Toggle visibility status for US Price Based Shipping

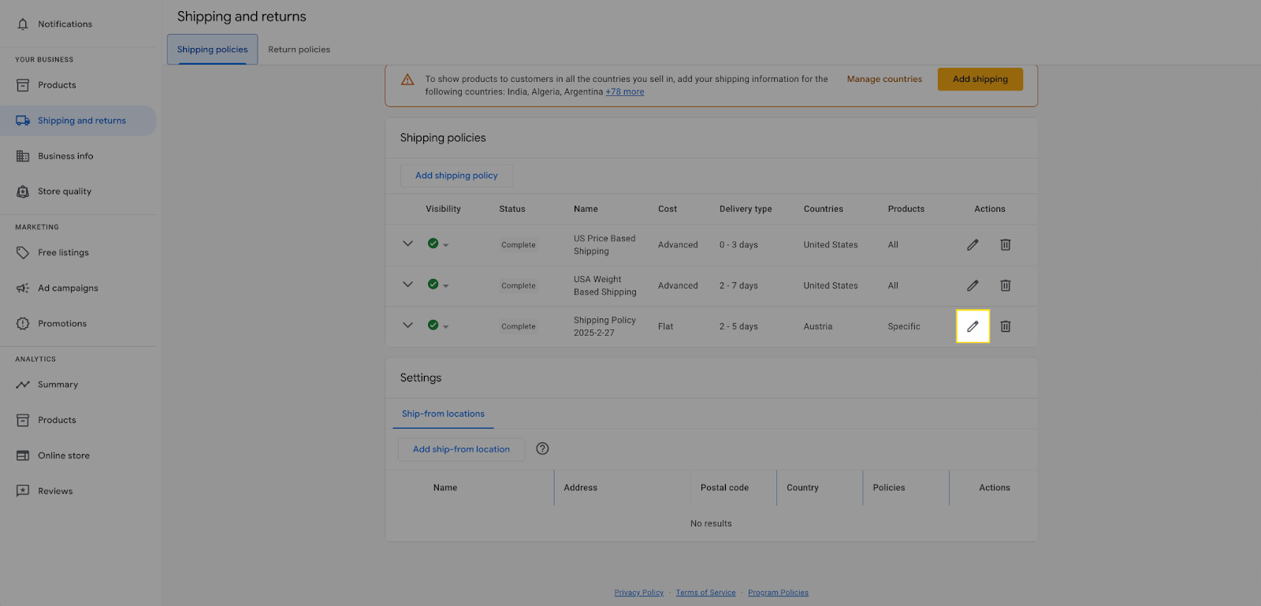437,244
